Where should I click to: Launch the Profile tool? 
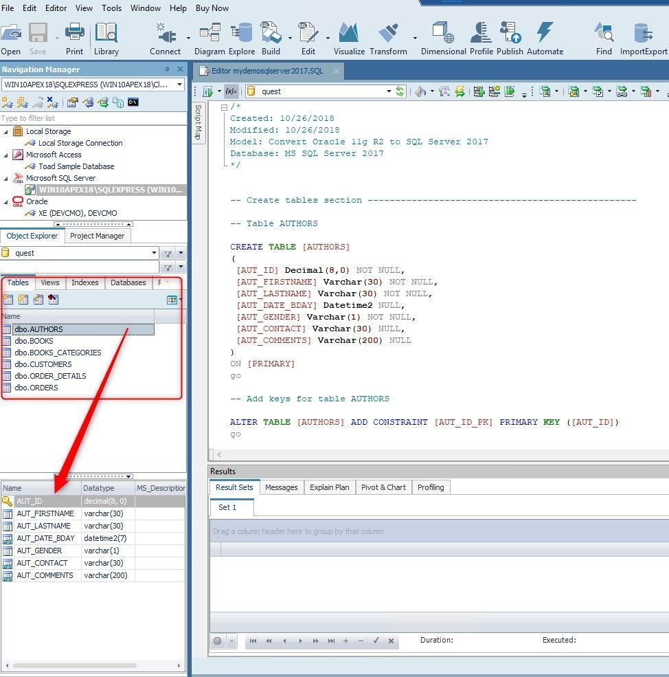click(x=481, y=39)
